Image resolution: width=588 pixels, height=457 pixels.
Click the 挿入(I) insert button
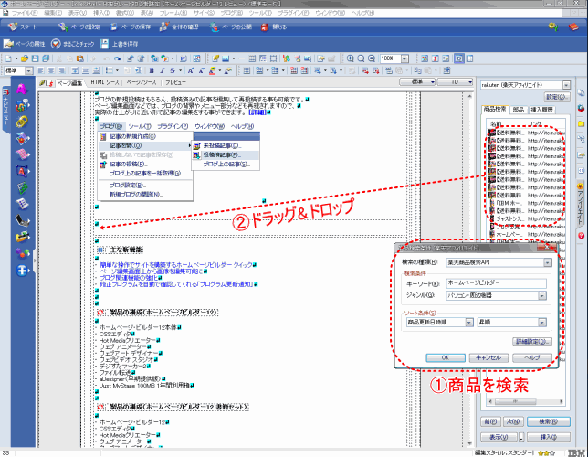(x=548, y=437)
